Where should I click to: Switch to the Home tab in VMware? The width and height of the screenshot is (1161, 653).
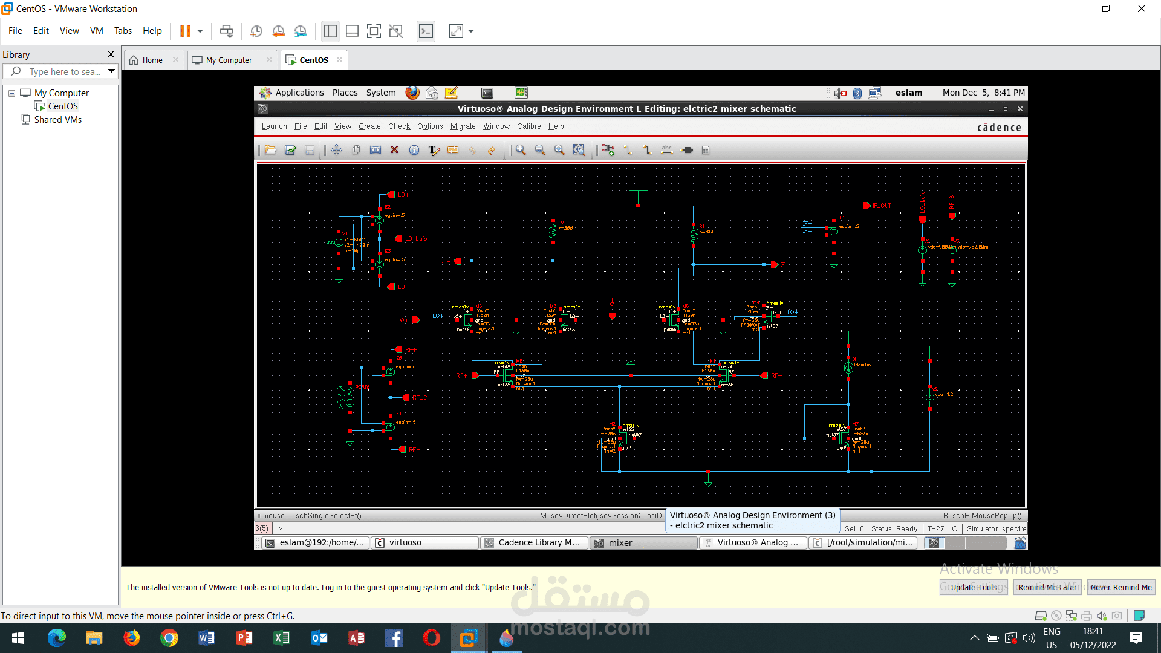pos(152,60)
